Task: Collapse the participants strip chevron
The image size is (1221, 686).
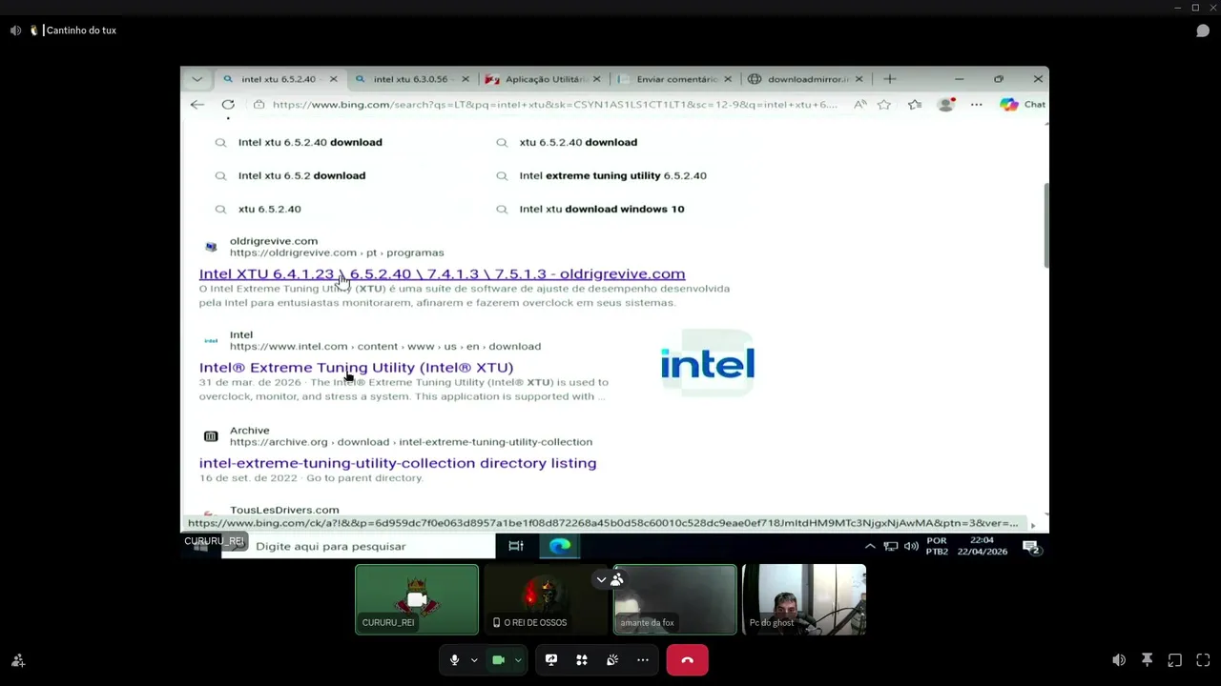Action: (601, 579)
